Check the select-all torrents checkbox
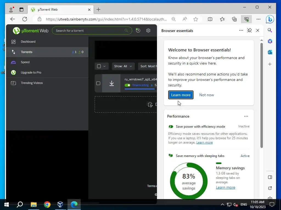 click(99, 66)
